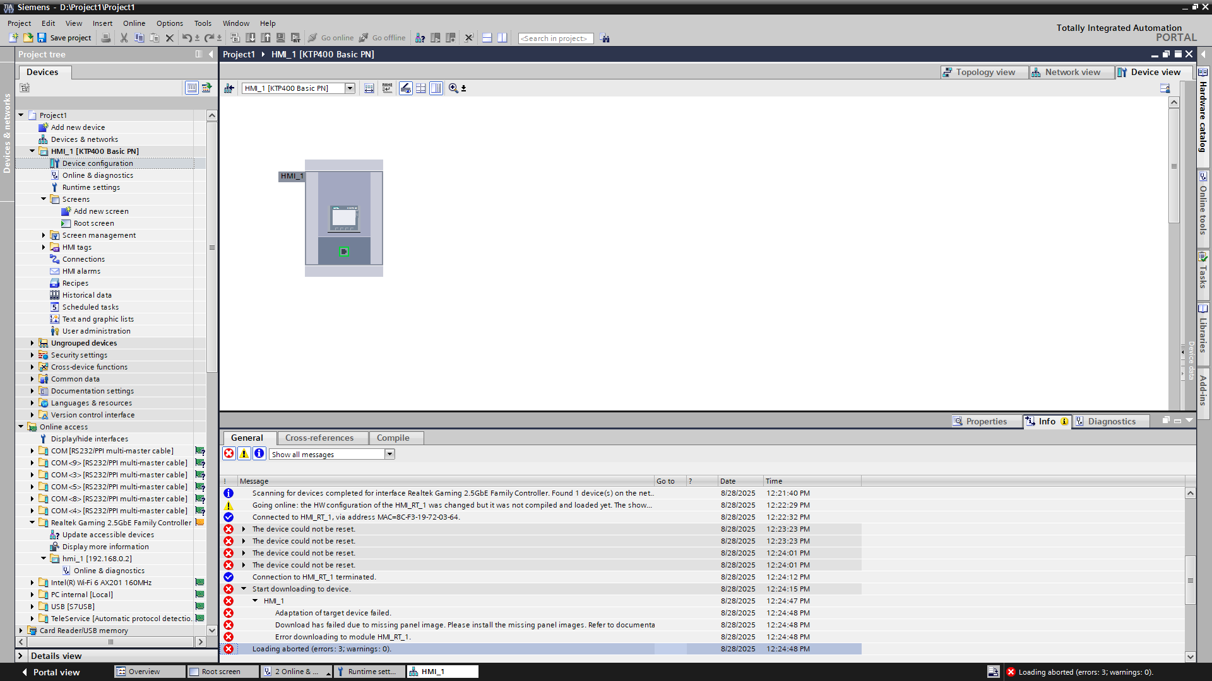Switch to the Network view tab
The height and width of the screenshot is (681, 1212).
pos(1071,73)
